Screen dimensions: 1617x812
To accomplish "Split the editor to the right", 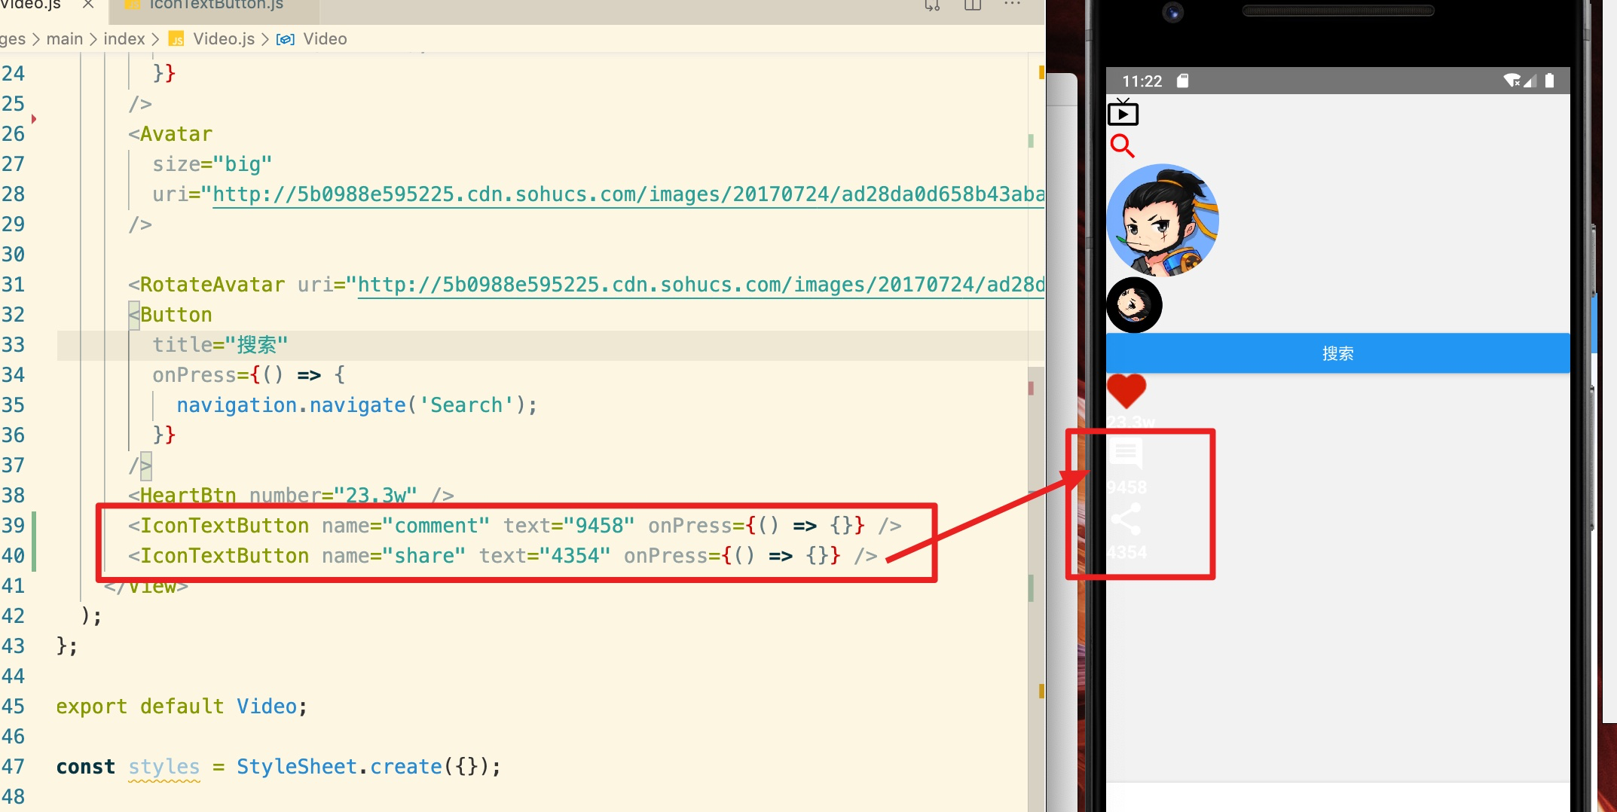I will (973, 5).
